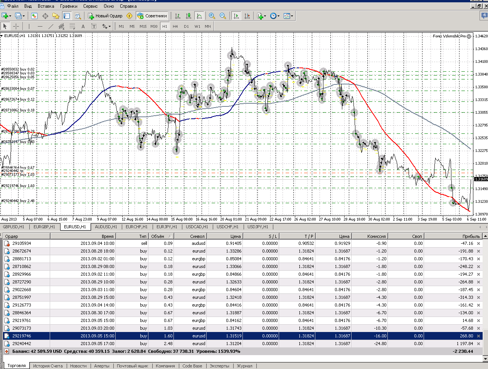Image resolution: width=488 pixels, height=369 pixels.
Task: Expand the arrows objects dropdown
Action: click(x=109, y=26)
